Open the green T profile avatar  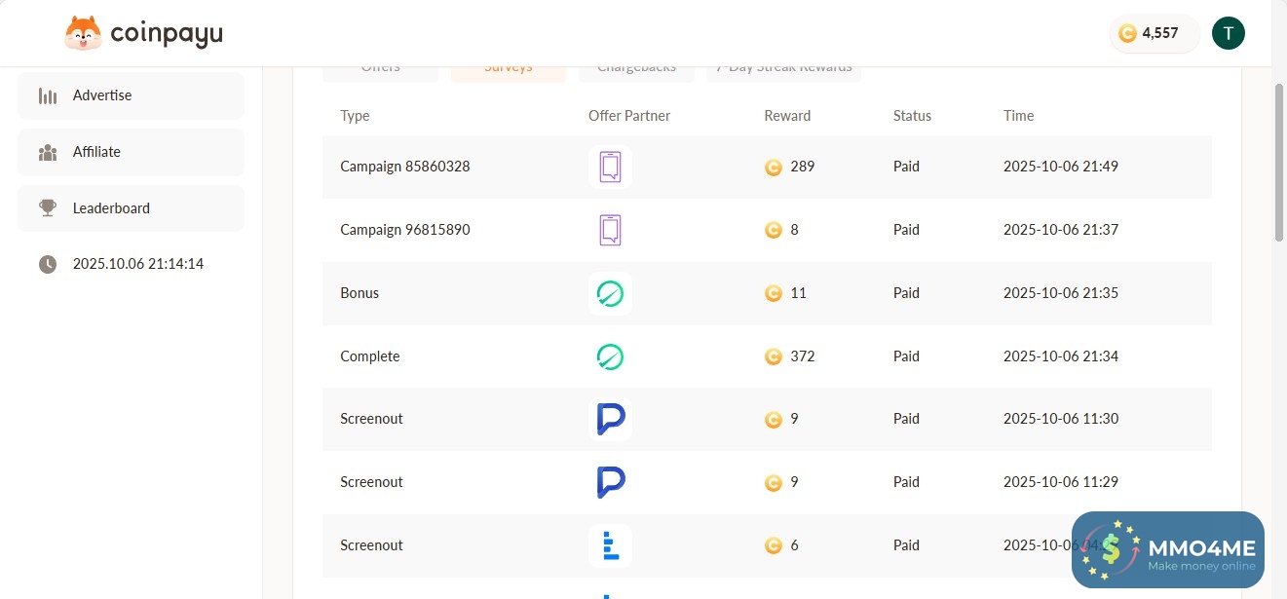[1228, 33]
